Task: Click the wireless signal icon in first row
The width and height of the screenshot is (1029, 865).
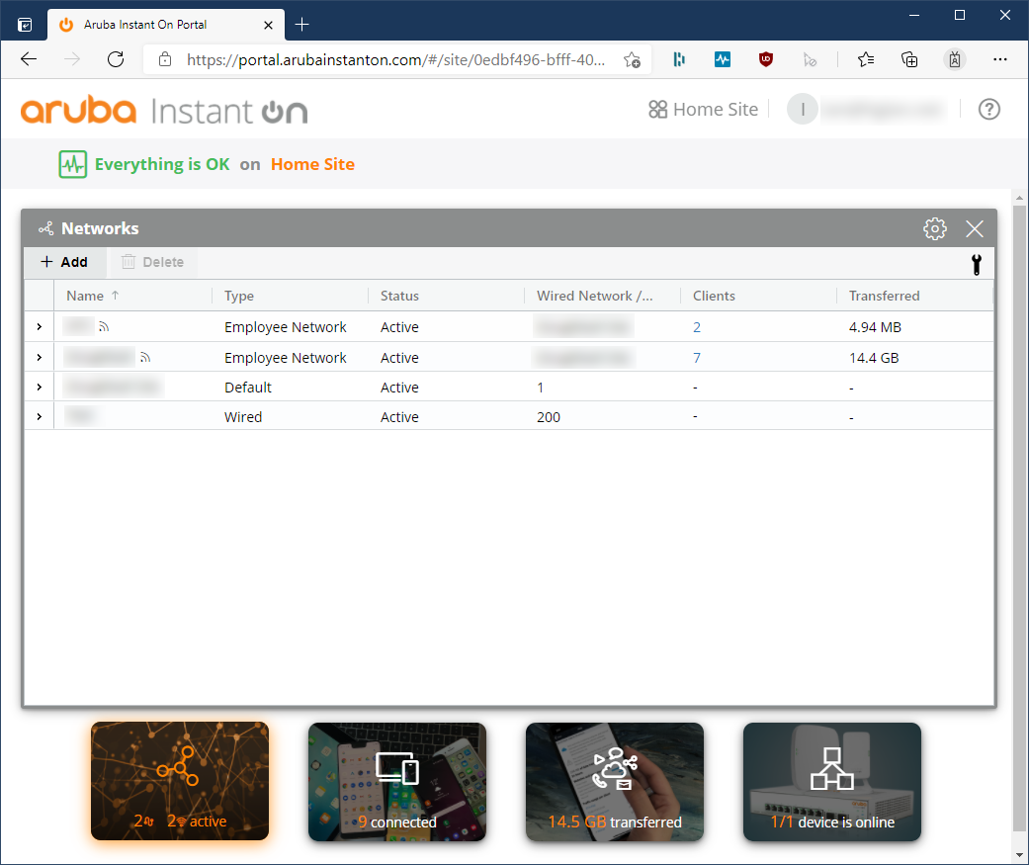Action: pyautogui.click(x=104, y=326)
